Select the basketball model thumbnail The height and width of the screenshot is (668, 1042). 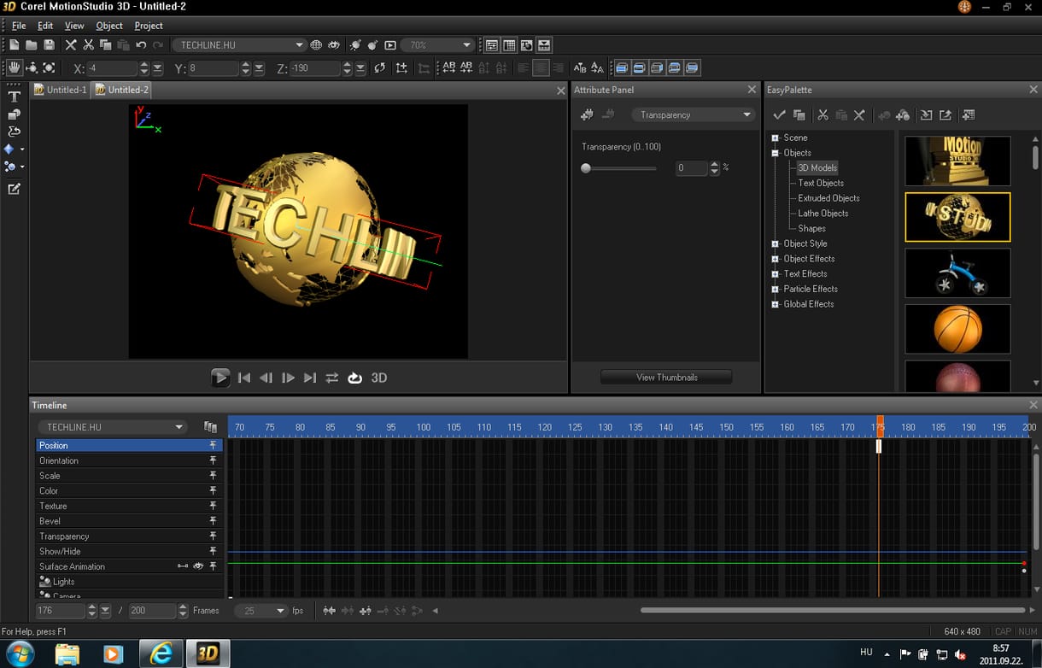[957, 329]
